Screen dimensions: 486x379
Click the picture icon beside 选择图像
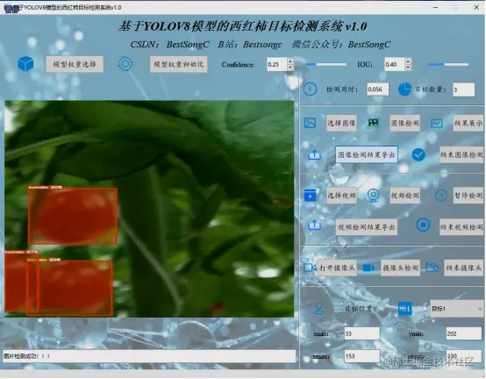(310, 123)
